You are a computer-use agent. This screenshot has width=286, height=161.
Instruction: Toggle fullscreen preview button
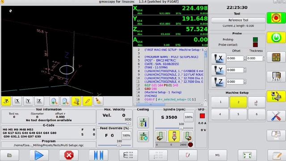[247, 155]
